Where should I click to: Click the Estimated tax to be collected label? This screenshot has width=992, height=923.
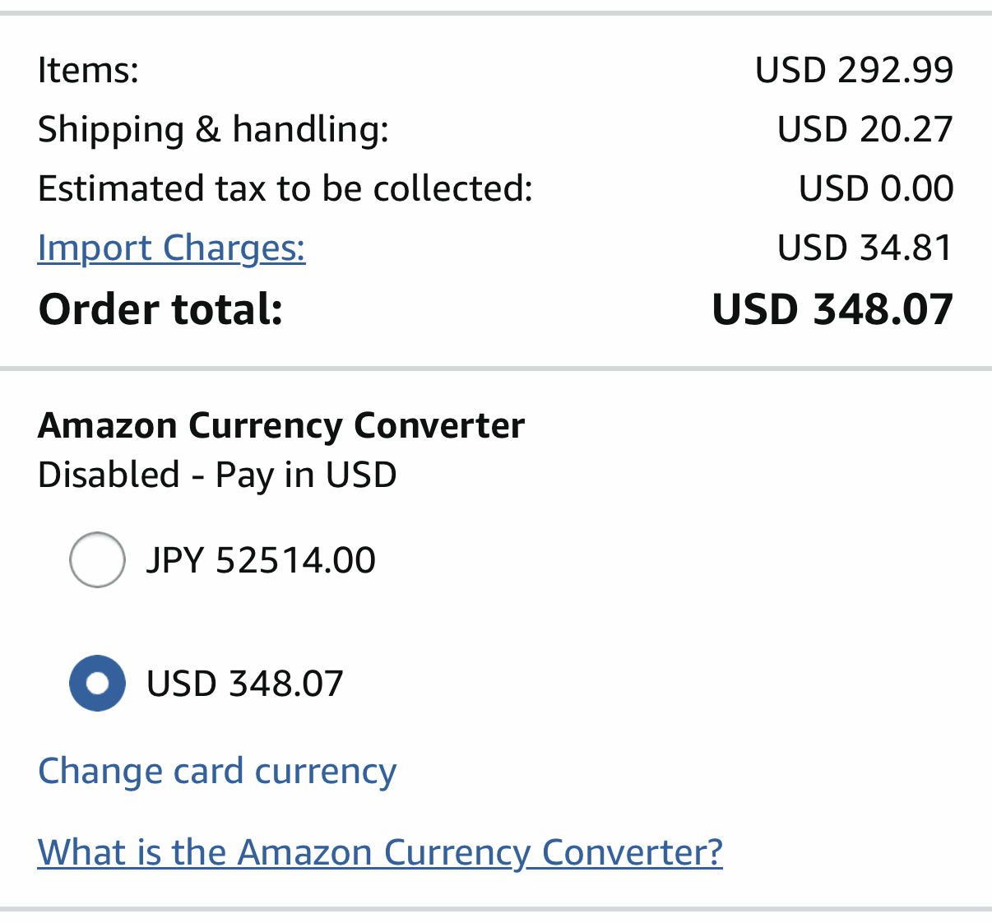pos(285,188)
